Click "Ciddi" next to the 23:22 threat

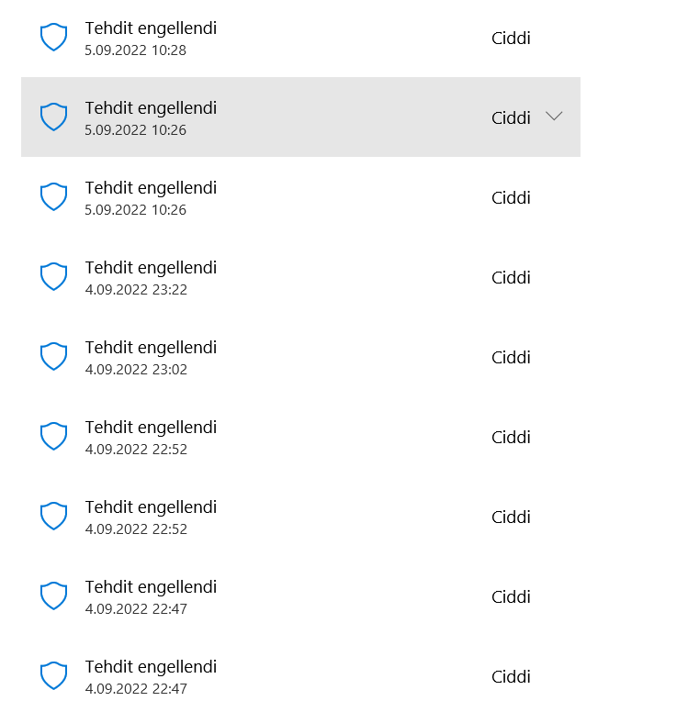point(511,278)
